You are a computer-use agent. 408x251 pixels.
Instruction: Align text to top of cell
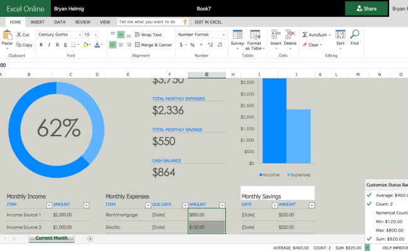tap(112, 35)
